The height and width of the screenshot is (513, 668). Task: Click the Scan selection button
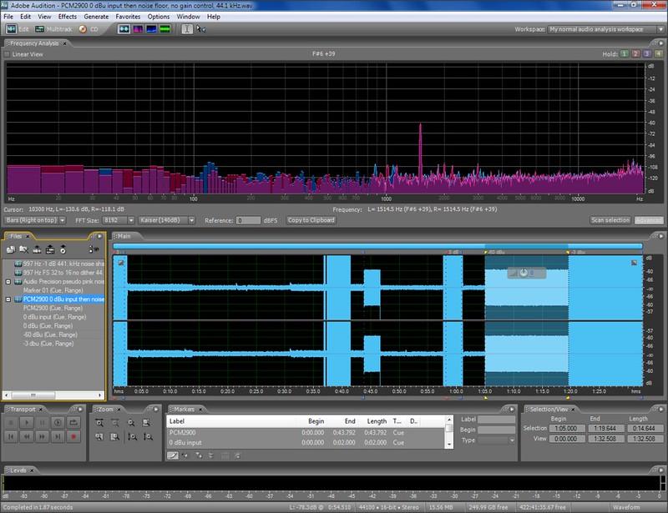(x=610, y=220)
